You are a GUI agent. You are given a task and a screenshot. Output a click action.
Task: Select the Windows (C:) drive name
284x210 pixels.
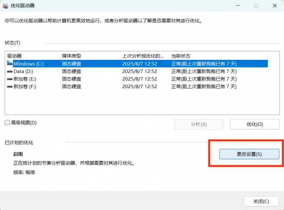pyautogui.click(x=29, y=64)
